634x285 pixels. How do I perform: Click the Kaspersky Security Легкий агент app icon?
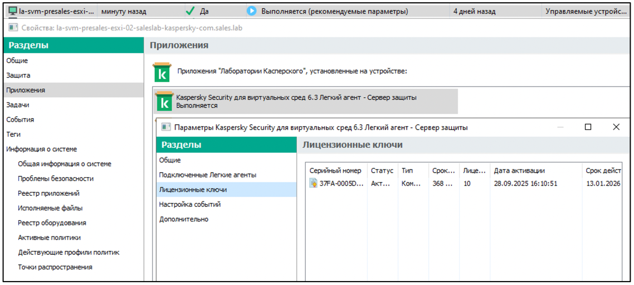click(x=164, y=101)
